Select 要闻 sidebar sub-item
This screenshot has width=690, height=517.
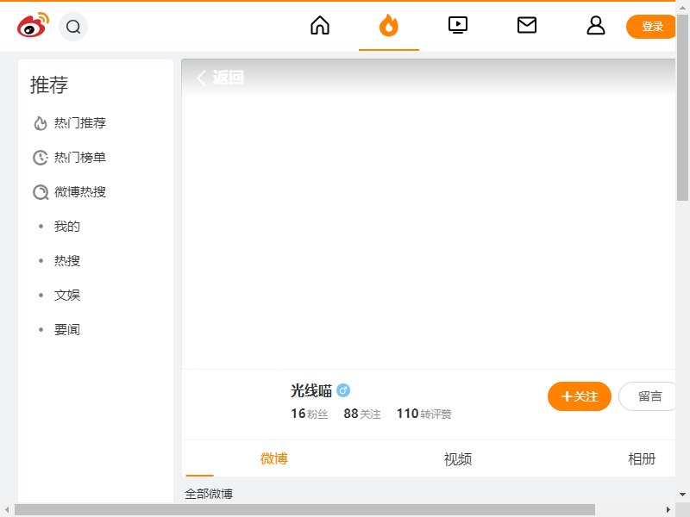67,330
